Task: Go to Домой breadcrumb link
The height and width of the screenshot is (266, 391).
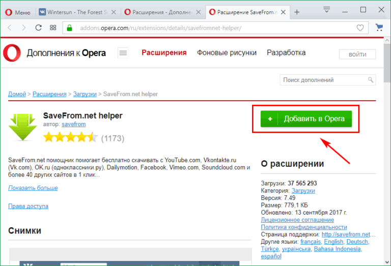Action: pyautogui.click(x=17, y=94)
